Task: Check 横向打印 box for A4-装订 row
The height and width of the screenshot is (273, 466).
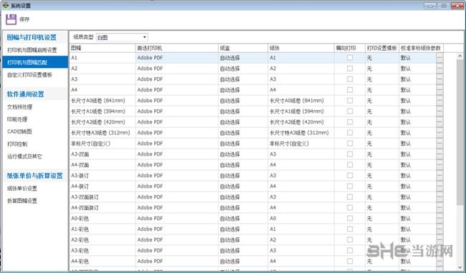Action: click(350, 187)
